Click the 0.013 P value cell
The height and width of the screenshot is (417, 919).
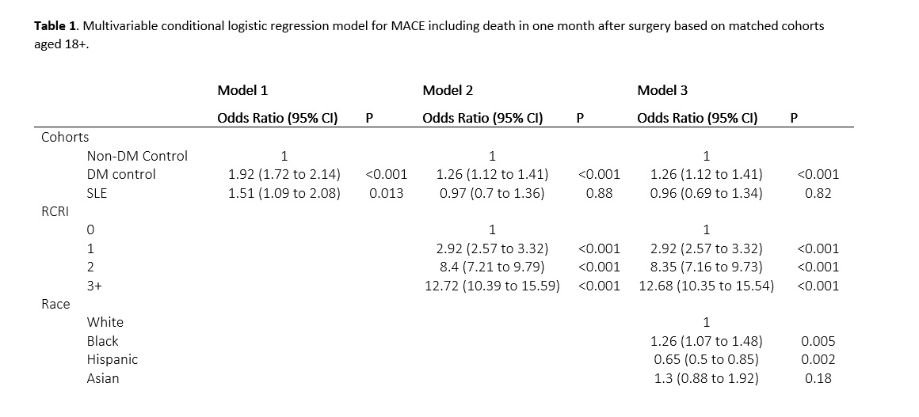[386, 193]
